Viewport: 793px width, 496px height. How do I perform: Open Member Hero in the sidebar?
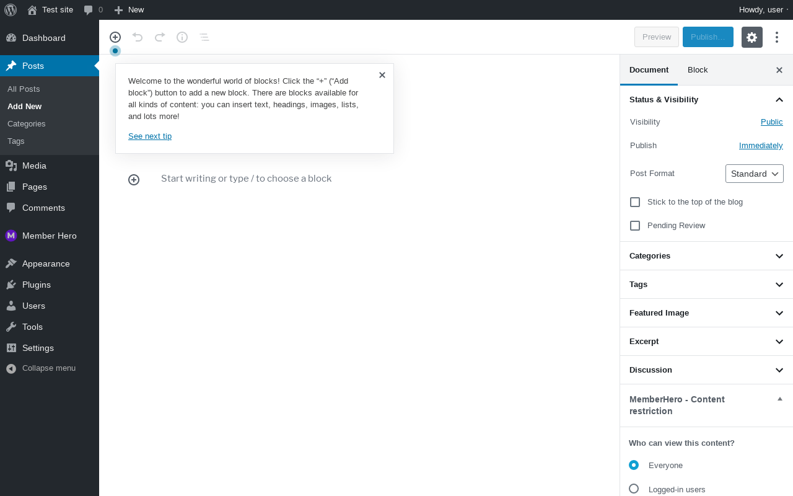pos(49,236)
